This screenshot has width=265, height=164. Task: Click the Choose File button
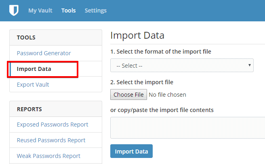pos(128,95)
